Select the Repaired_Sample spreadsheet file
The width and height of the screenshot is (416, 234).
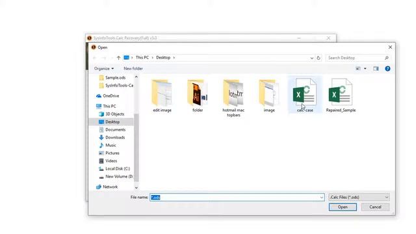pyautogui.click(x=341, y=95)
